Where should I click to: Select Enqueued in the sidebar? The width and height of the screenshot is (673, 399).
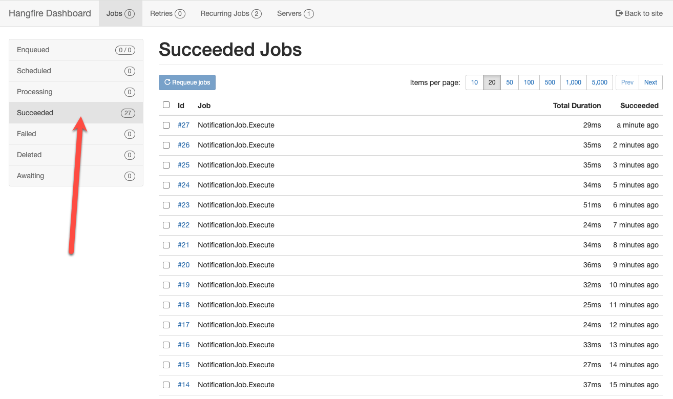click(x=76, y=50)
